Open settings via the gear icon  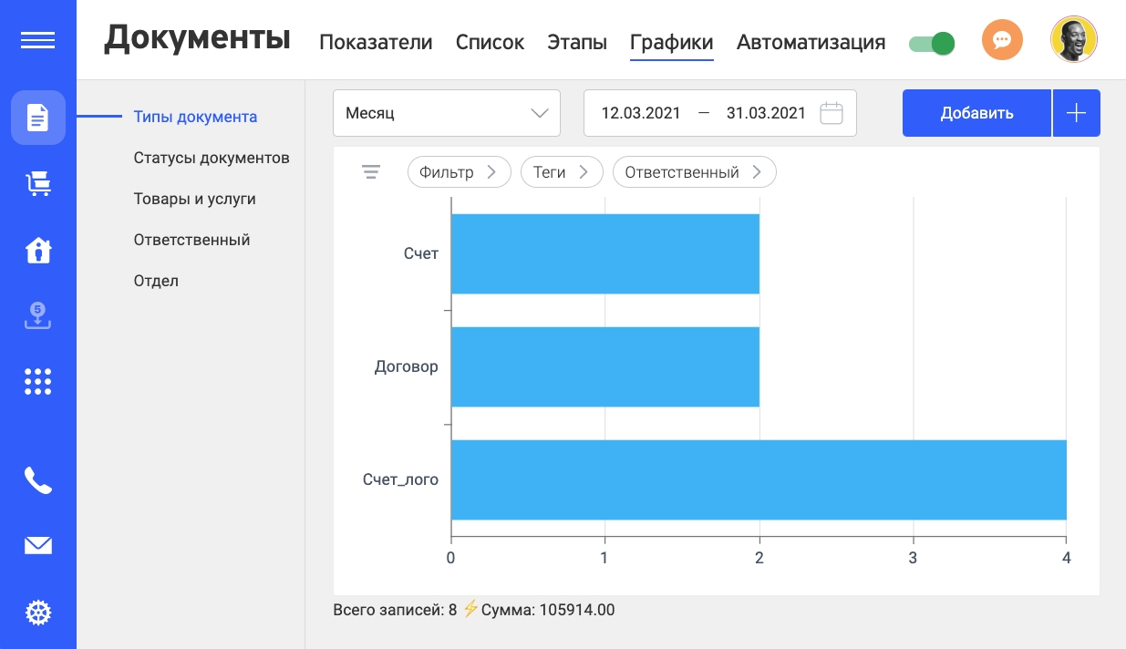tap(37, 613)
